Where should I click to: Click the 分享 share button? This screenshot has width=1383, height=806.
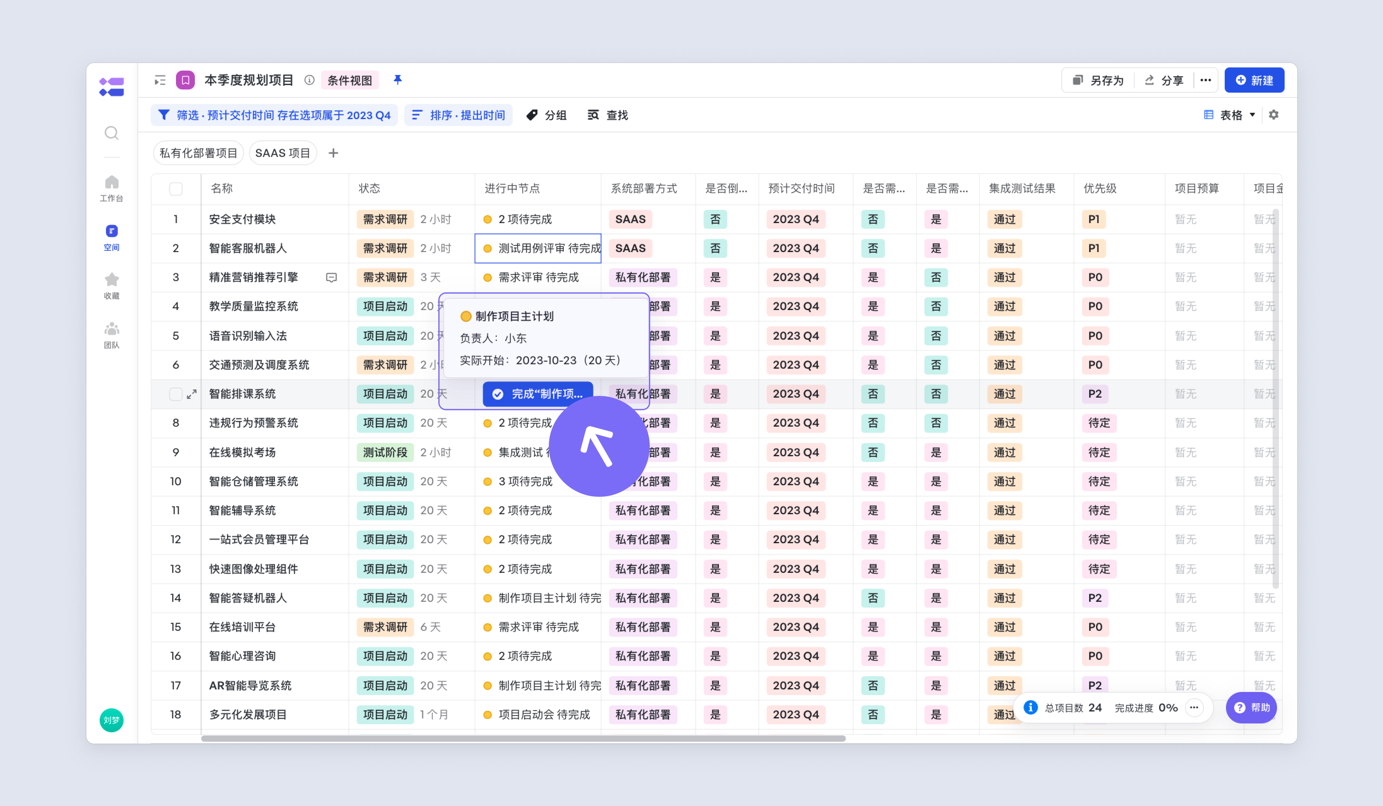point(1164,80)
